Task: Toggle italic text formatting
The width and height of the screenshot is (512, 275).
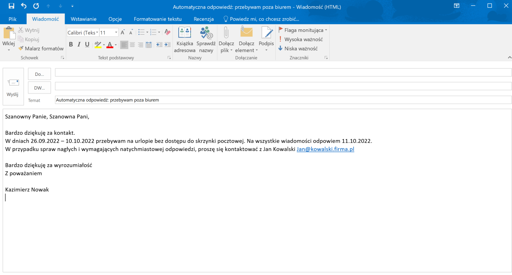Action: [79, 45]
